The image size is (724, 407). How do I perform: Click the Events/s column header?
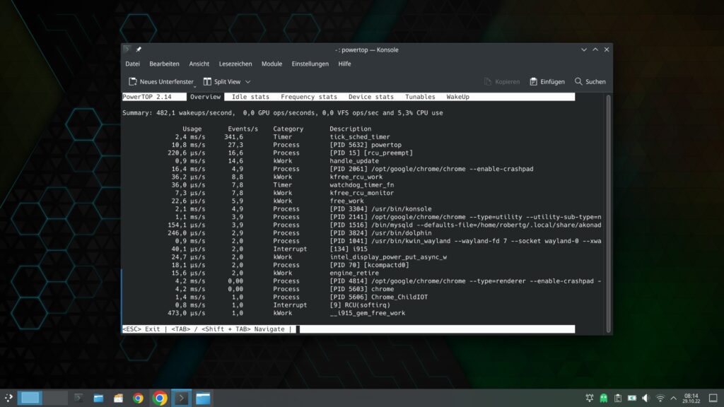243,129
